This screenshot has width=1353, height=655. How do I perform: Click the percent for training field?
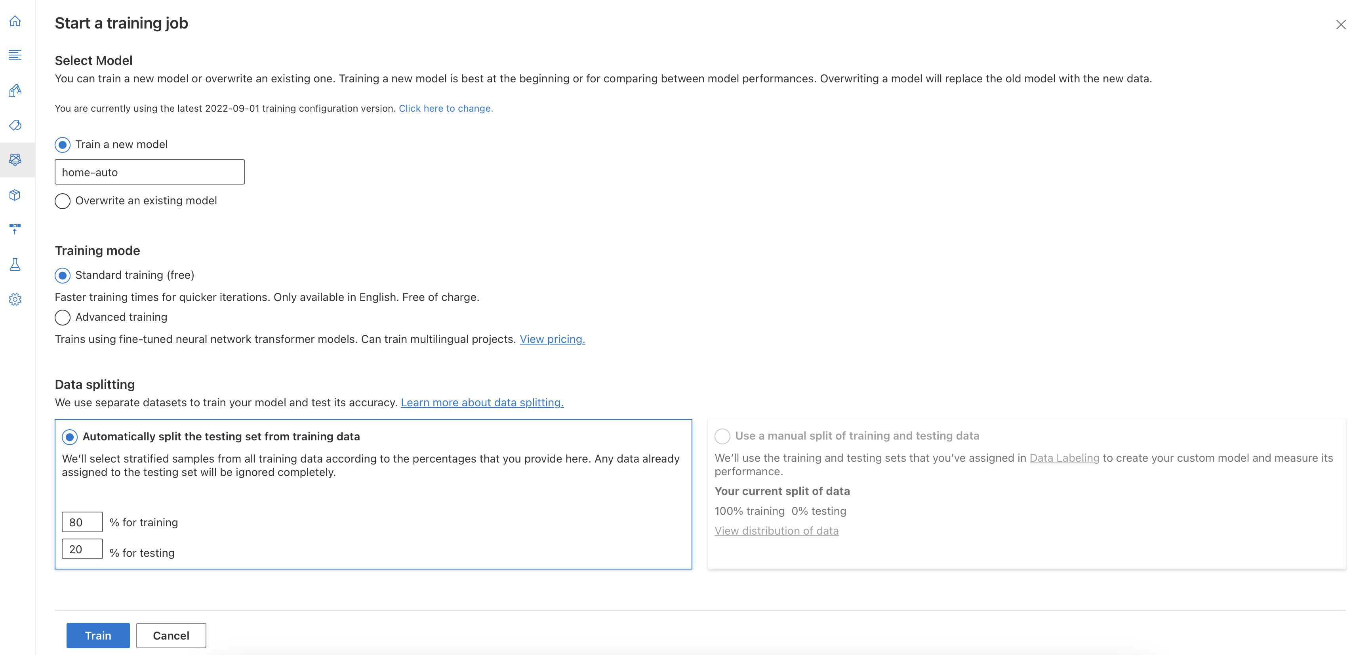coord(82,522)
